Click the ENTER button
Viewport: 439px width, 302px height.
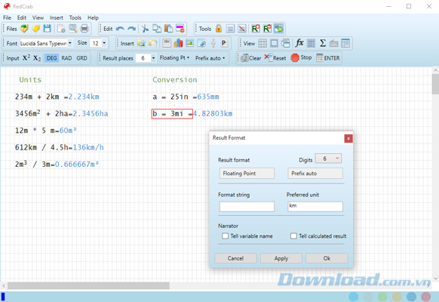coord(328,58)
